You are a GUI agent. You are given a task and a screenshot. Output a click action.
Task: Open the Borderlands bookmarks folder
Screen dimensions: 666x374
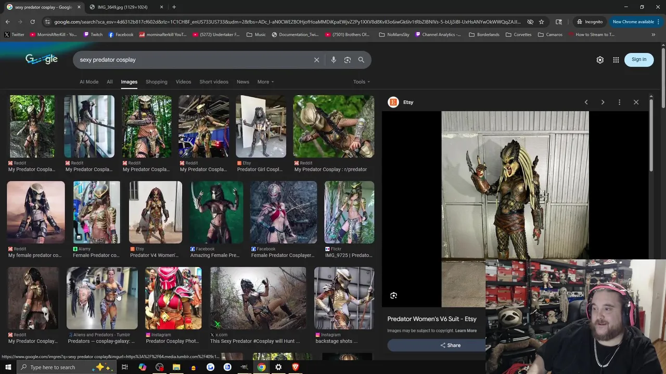coord(484,35)
